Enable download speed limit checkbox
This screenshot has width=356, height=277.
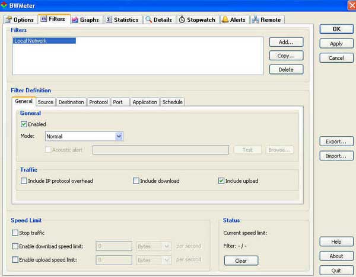click(x=15, y=246)
